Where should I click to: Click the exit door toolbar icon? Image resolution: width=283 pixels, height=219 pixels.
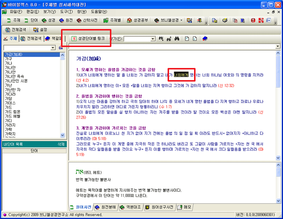(200, 20)
